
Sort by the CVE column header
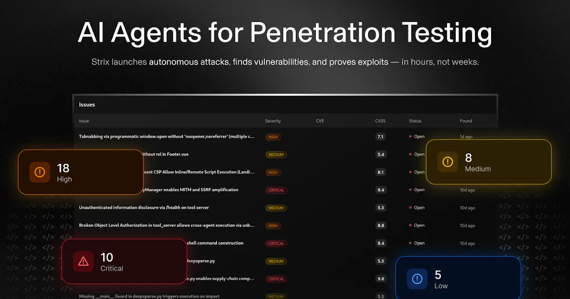pos(320,121)
